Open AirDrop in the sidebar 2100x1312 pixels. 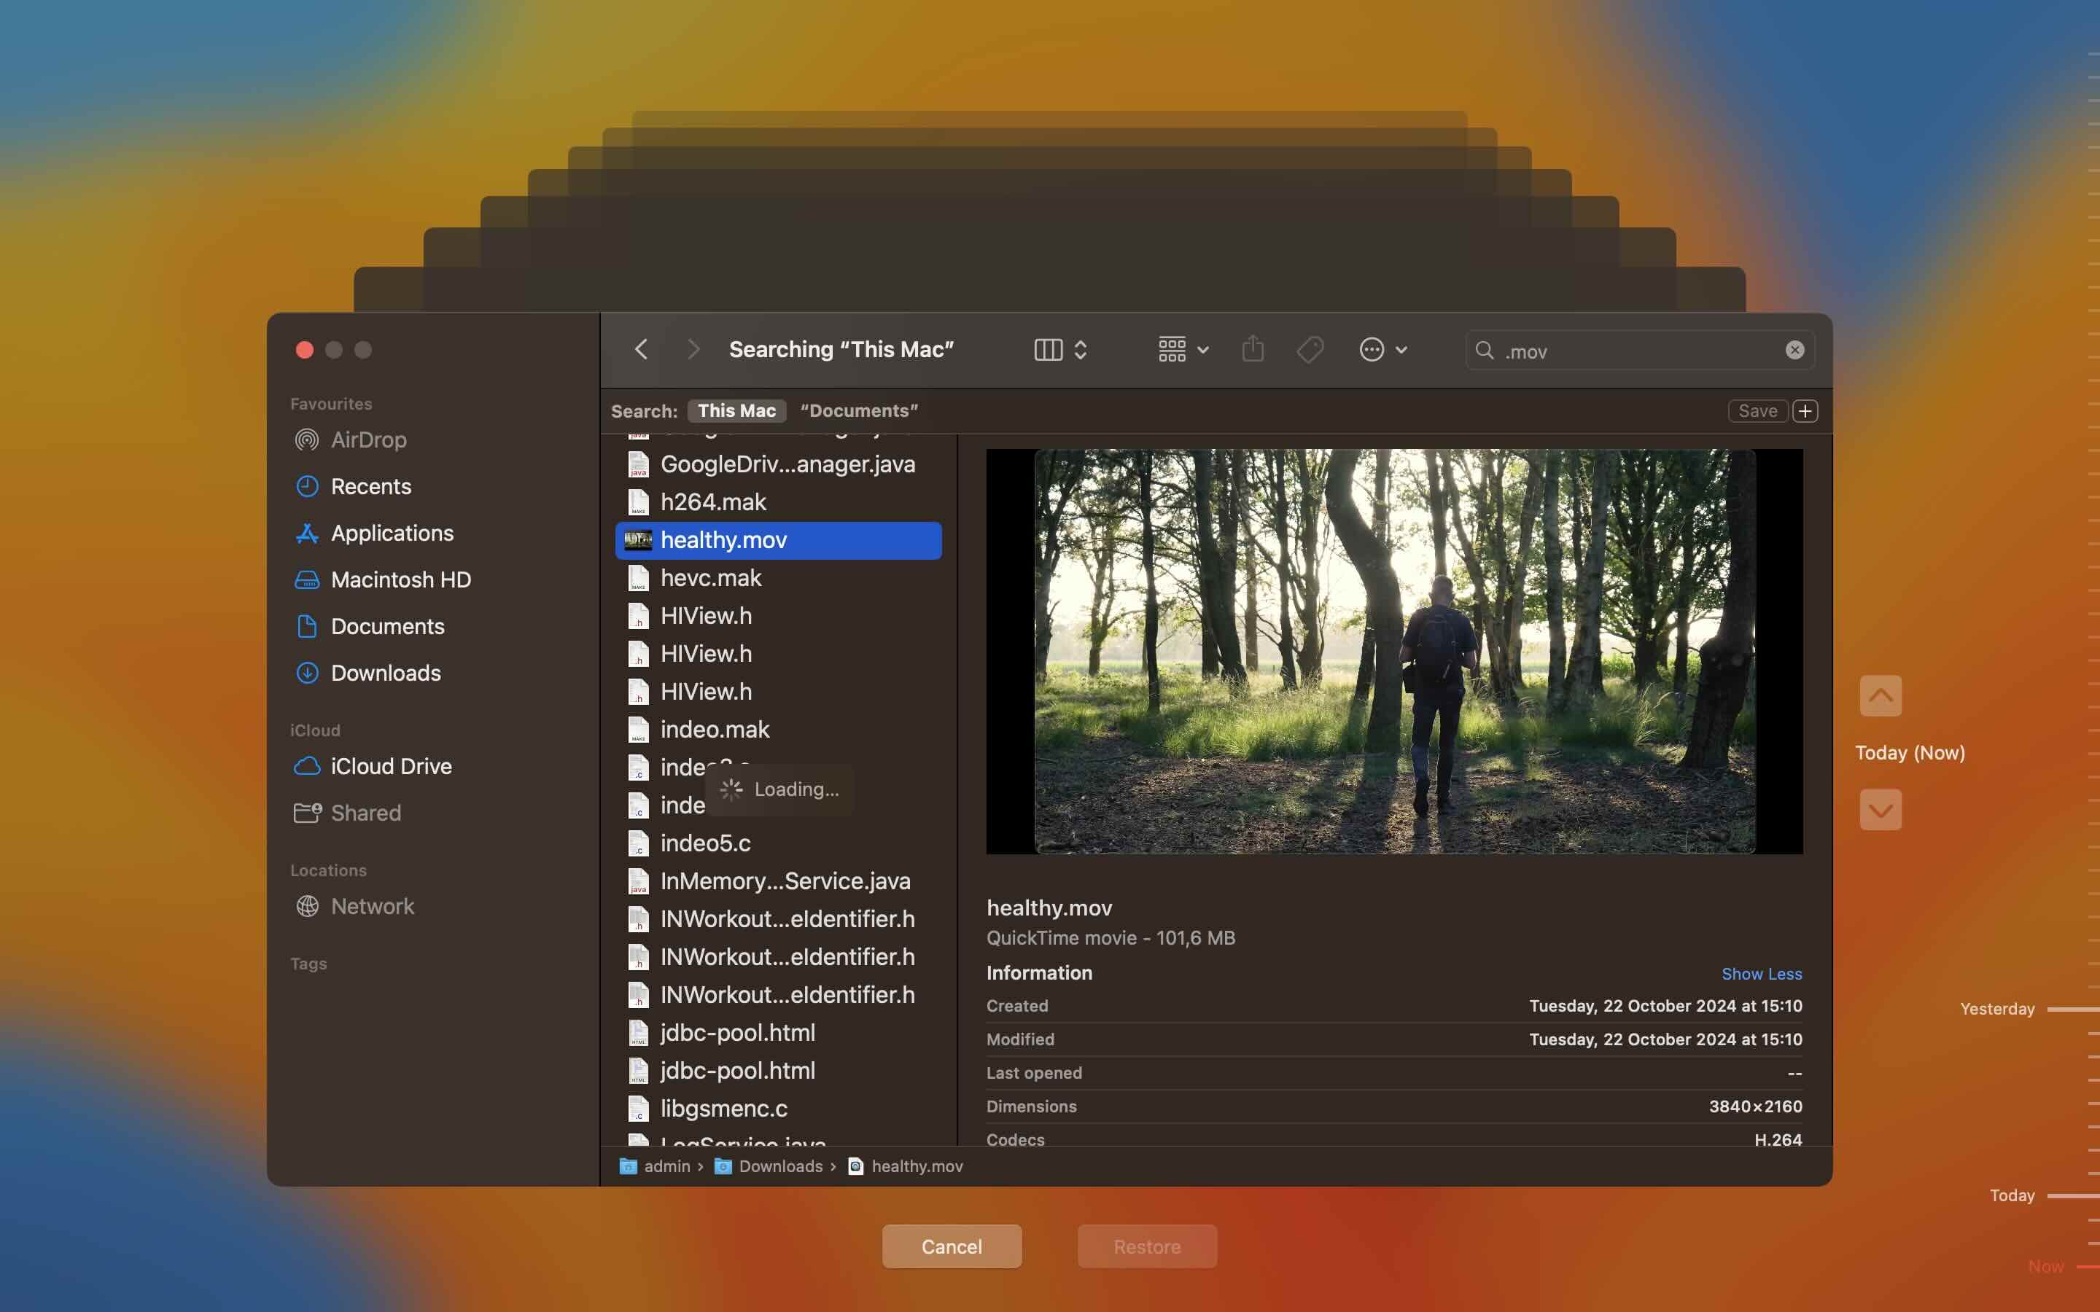[368, 440]
